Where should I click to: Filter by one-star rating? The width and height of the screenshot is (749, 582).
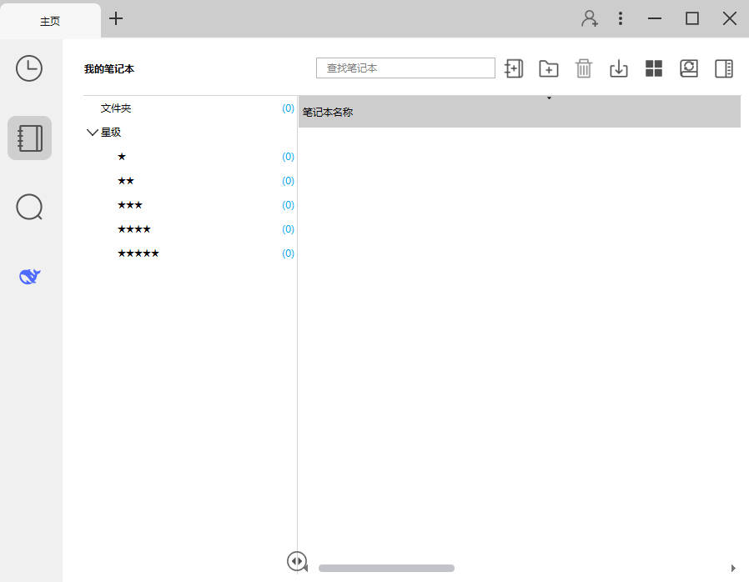[x=122, y=157]
